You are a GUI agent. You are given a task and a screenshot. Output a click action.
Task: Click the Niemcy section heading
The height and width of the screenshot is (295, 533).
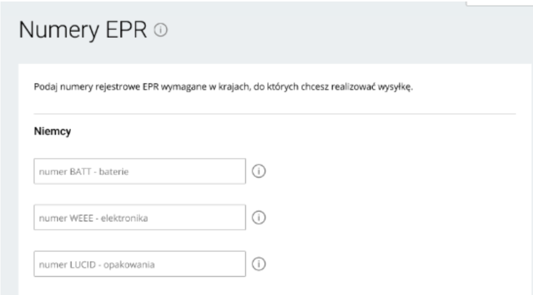[53, 132]
